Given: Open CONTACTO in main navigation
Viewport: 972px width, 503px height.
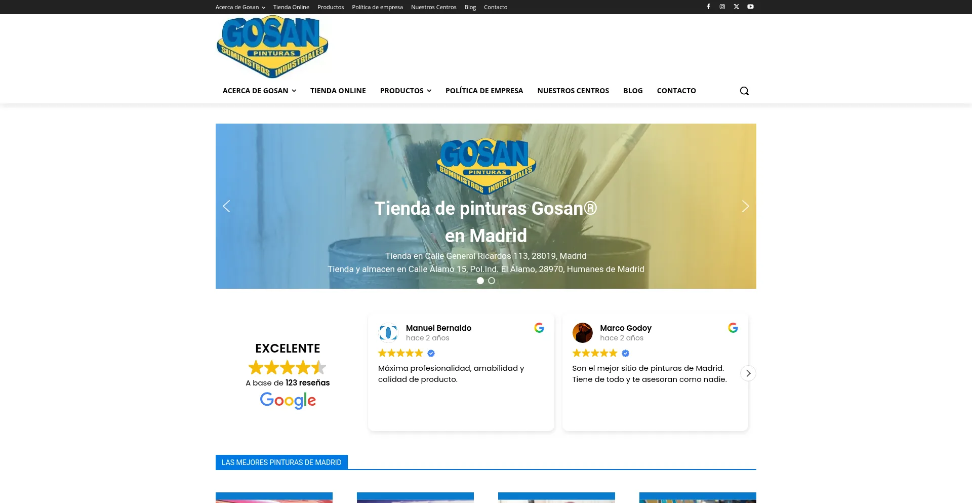Looking at the screenshot, I should 676,91.
